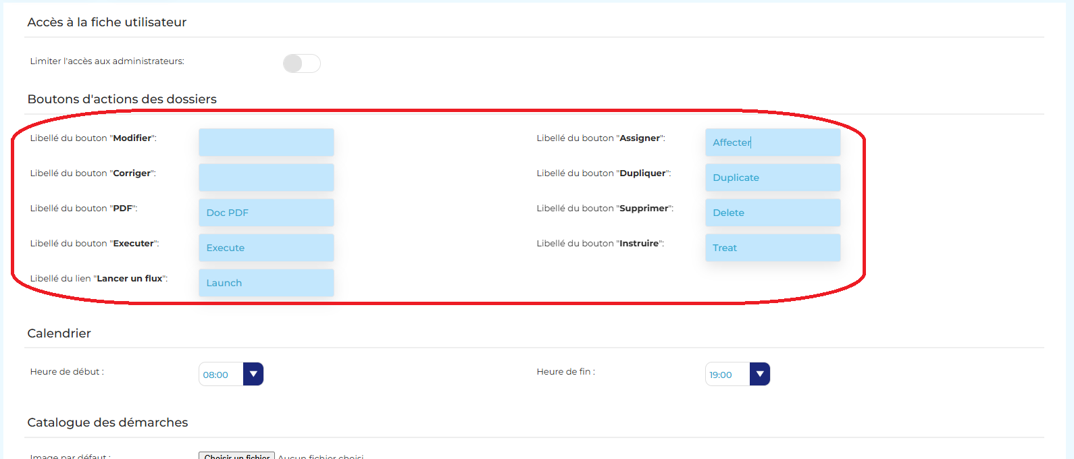1074x459 pixels.
Task: Click the "Accès à la fiche utilisateur" heading
Action: coord(107,22)
